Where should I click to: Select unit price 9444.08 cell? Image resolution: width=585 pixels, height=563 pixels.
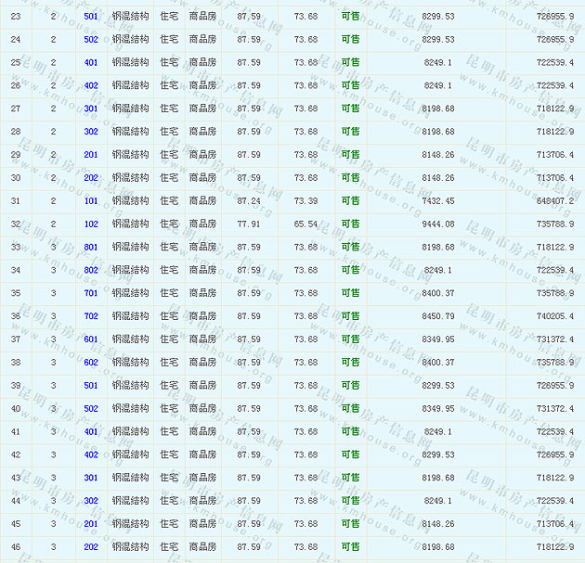pyautogui.click(x=438, y=224)
